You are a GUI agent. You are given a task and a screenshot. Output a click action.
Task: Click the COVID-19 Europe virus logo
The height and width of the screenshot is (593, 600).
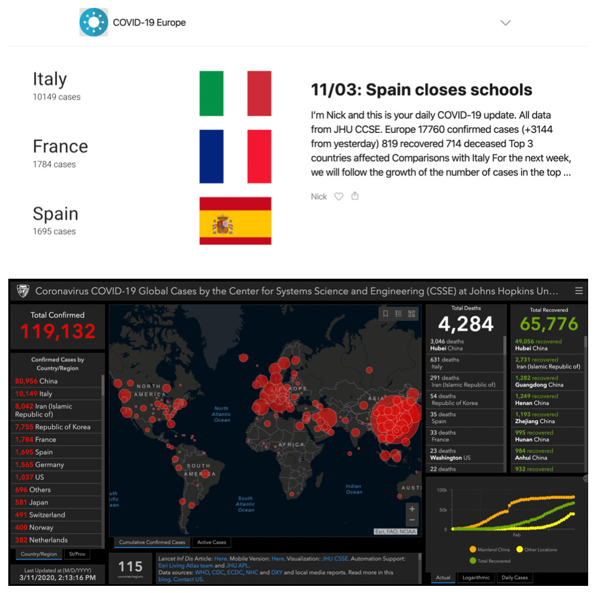click(x=94, y=23)
